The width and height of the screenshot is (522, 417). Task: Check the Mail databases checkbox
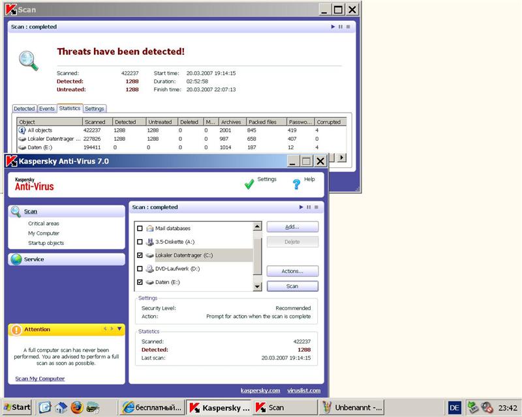pyautogui.click(x=140, y=229)
